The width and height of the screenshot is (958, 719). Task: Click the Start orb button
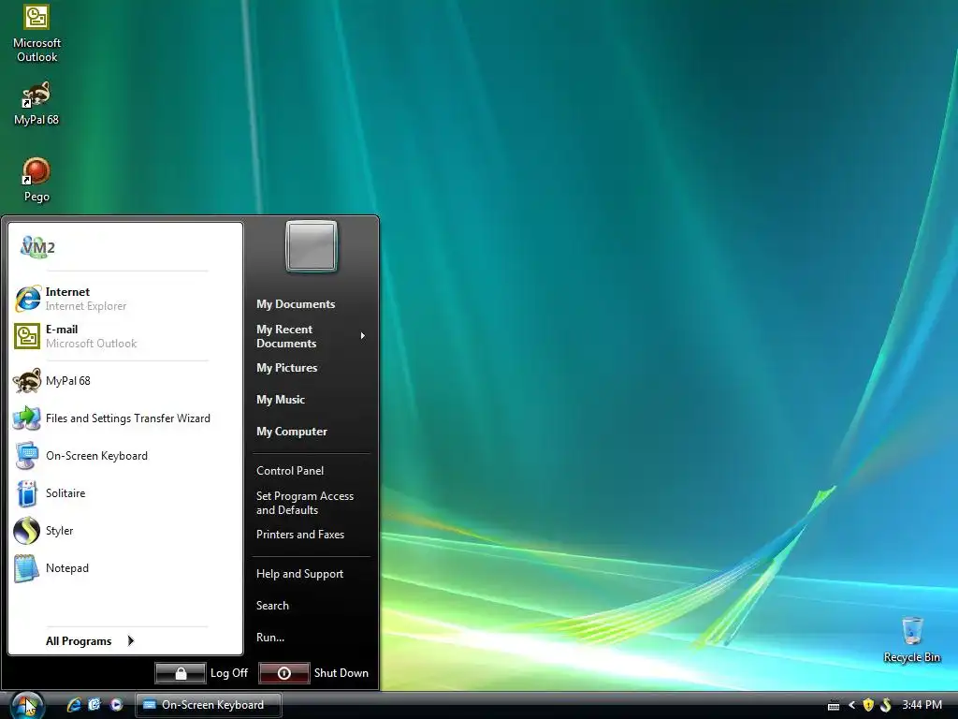tap(27, 705)
